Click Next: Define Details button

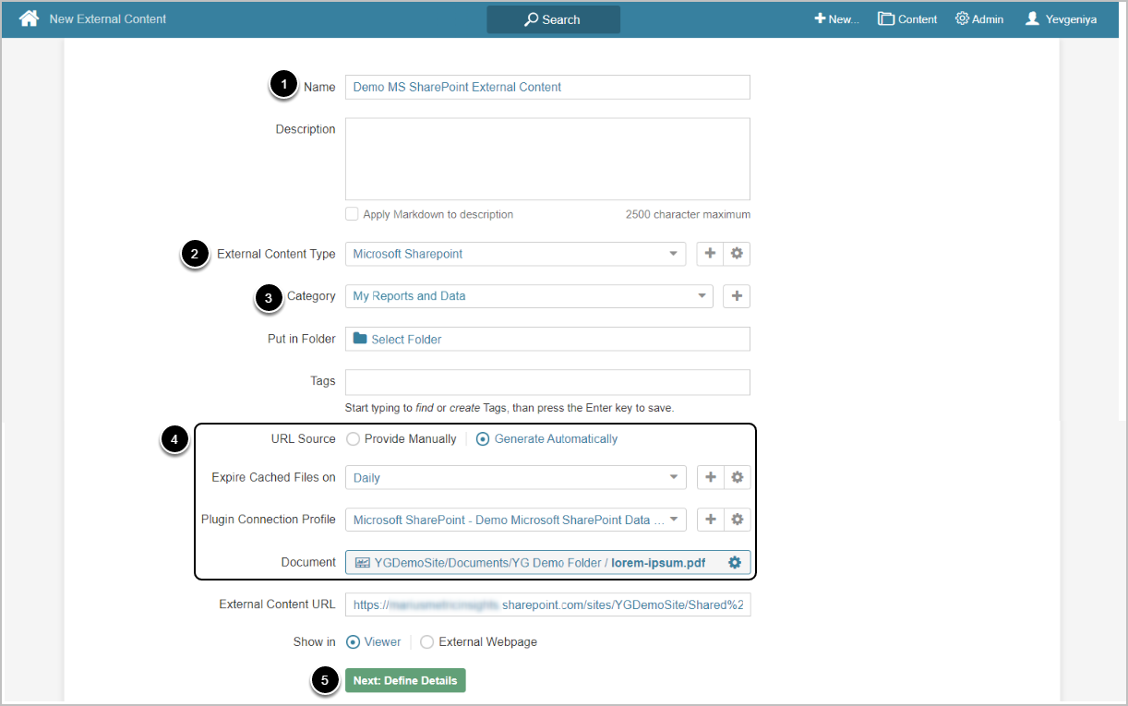(x=405, y=680)
